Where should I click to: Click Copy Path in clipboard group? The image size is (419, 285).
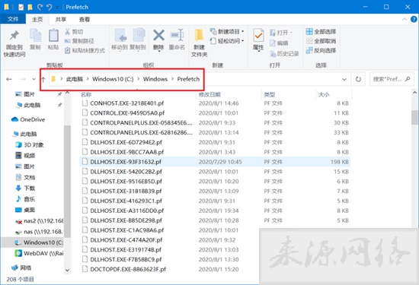point(79,41)
